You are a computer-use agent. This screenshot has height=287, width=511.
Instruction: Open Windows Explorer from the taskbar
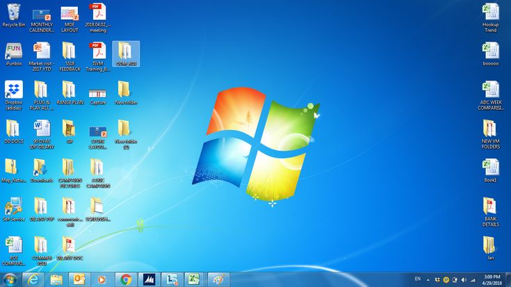click(56, 279)
